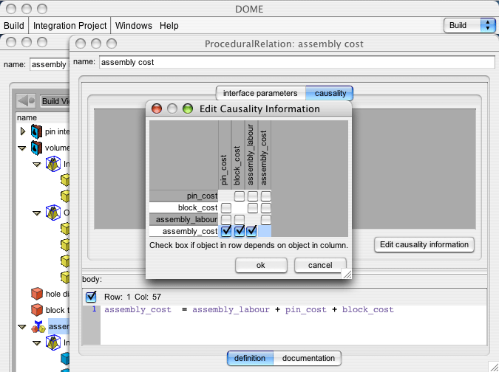Open the Help menu
Viewport: 499px width, 372px height.
pos(169,25)
